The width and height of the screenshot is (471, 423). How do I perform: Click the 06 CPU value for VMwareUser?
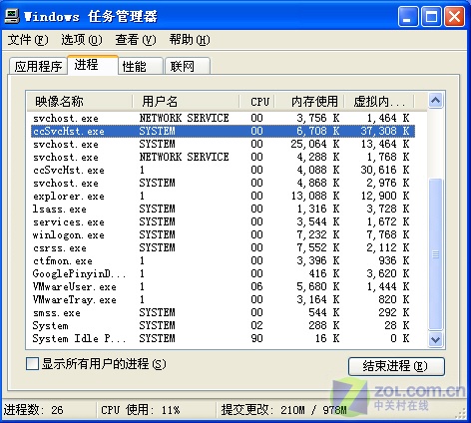tap(256, 286)
